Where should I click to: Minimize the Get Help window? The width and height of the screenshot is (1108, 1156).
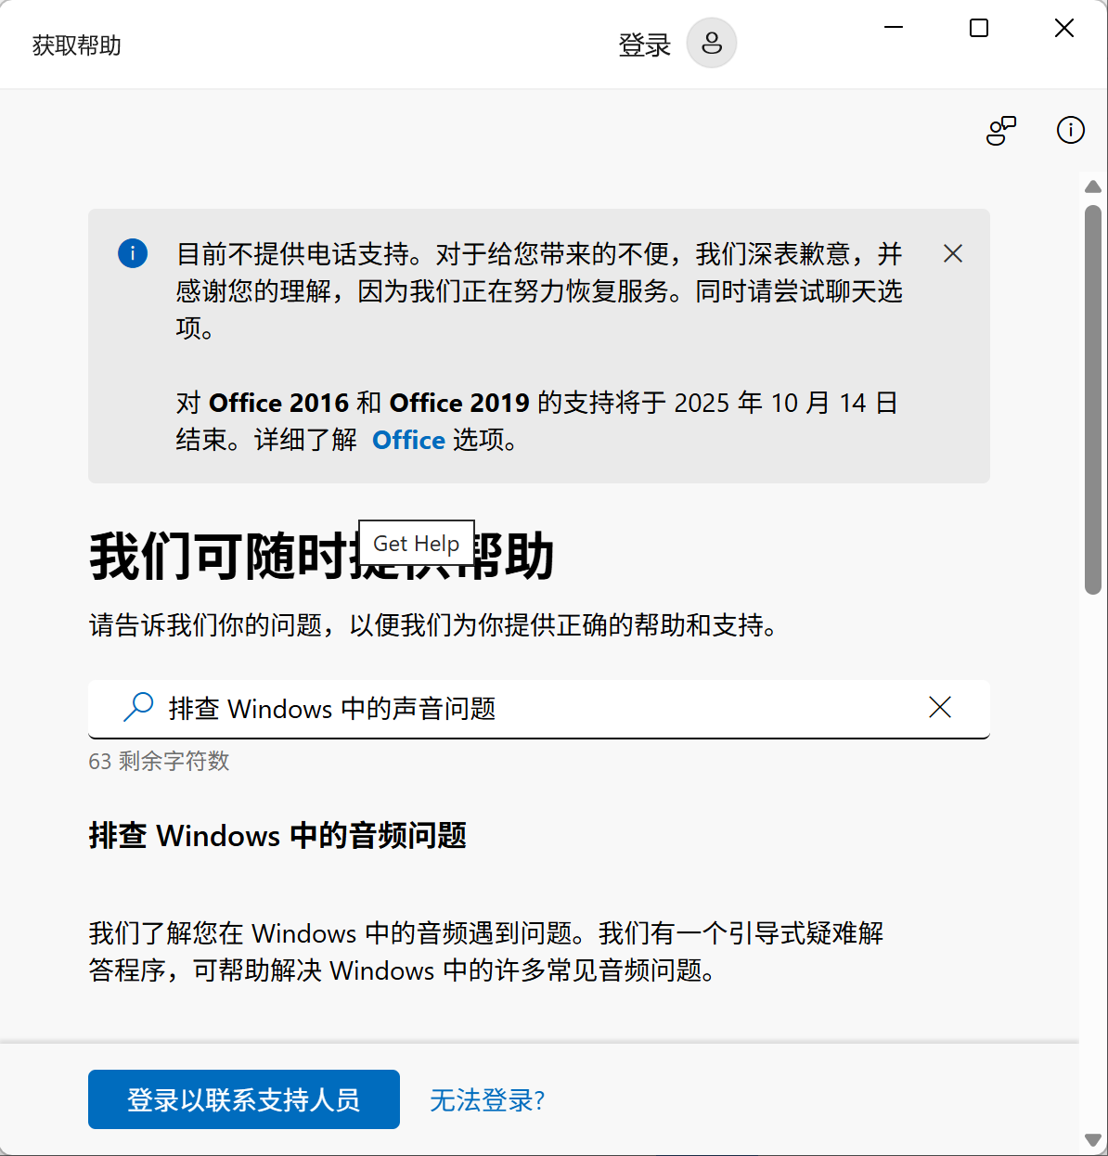pyautogui.click(x=894, y=29)
